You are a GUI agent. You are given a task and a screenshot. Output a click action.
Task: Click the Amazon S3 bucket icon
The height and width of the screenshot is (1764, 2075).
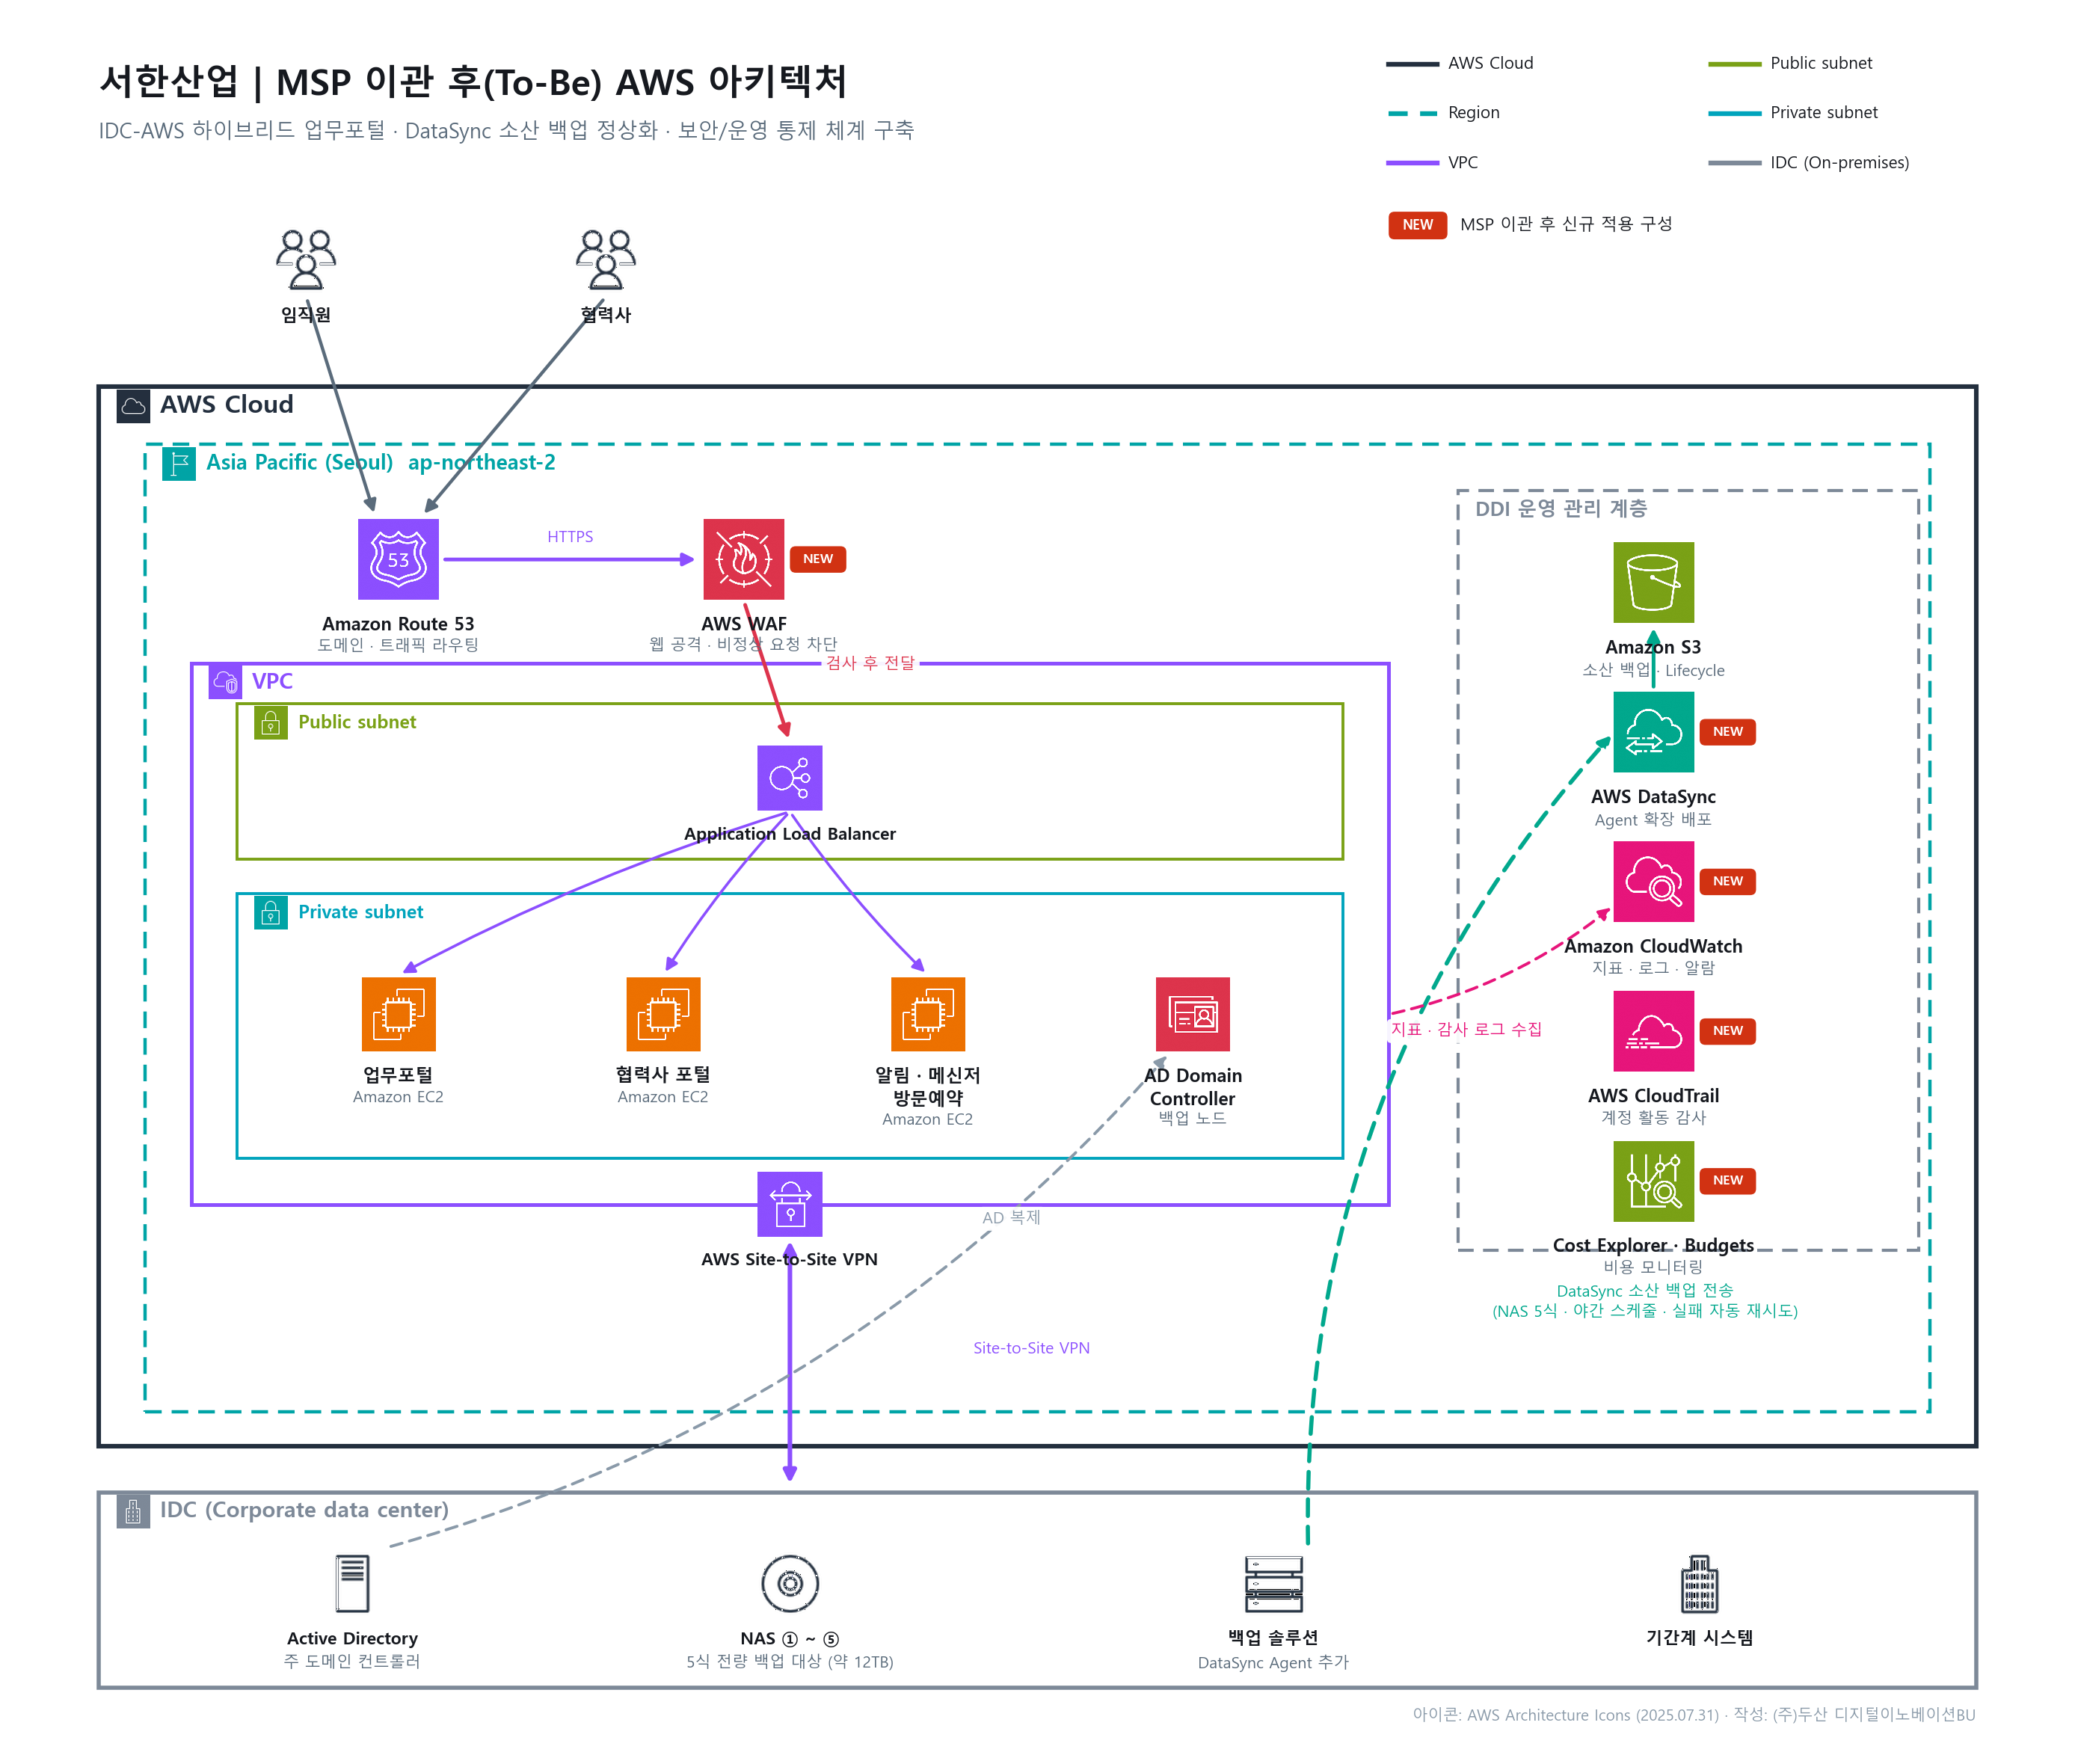click(1653, 582)
